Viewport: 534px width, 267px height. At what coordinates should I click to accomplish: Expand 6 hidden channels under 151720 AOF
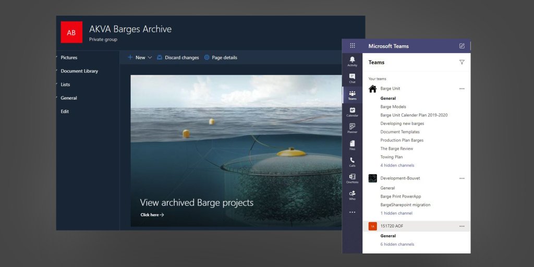click(397, 244)
